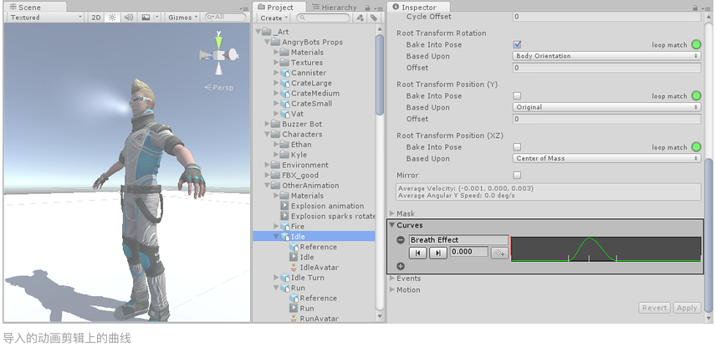Click the Breath Effect curve preview

[x=606, y=249]
